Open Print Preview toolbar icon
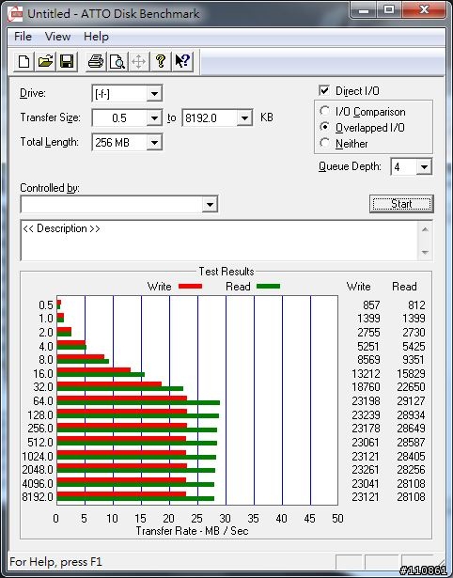453x578 pixels. click(x=117, y=61)
